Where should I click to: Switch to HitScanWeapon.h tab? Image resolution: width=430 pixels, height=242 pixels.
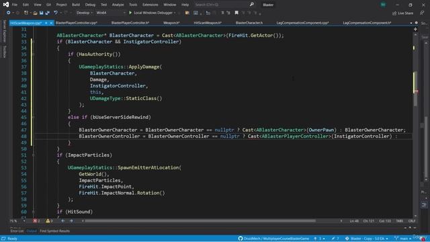coord(208,23)
